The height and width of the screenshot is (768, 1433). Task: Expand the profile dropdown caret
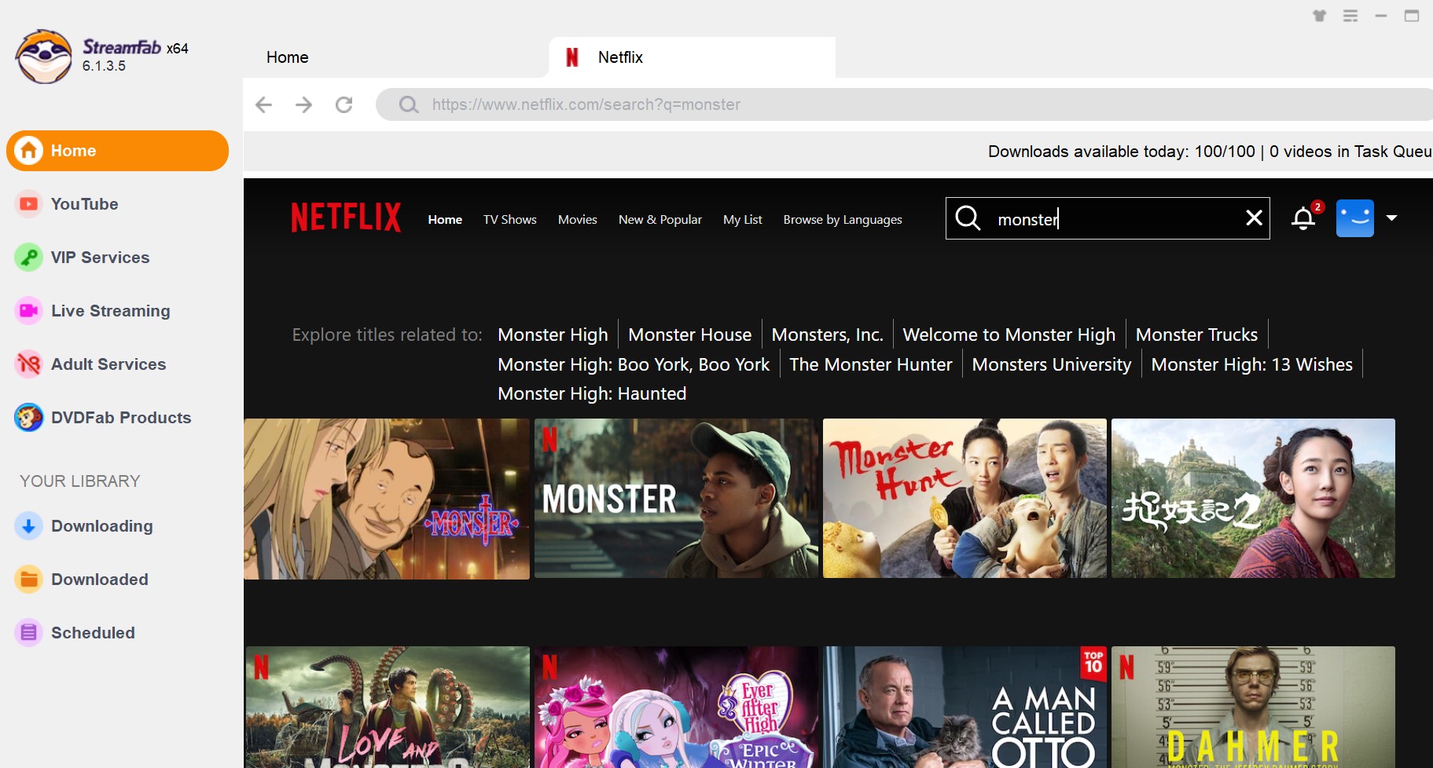pos(1391,218)
